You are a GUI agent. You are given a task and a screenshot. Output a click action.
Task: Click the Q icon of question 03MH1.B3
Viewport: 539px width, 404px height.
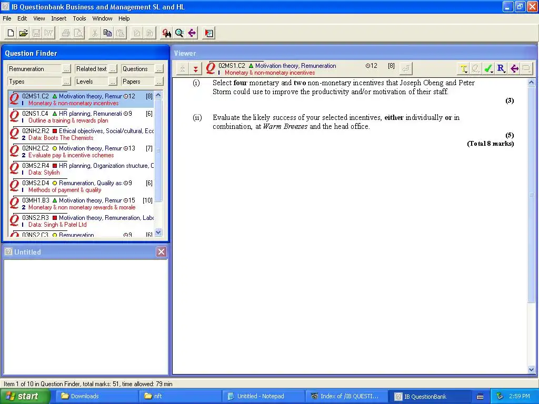(14, 204)
